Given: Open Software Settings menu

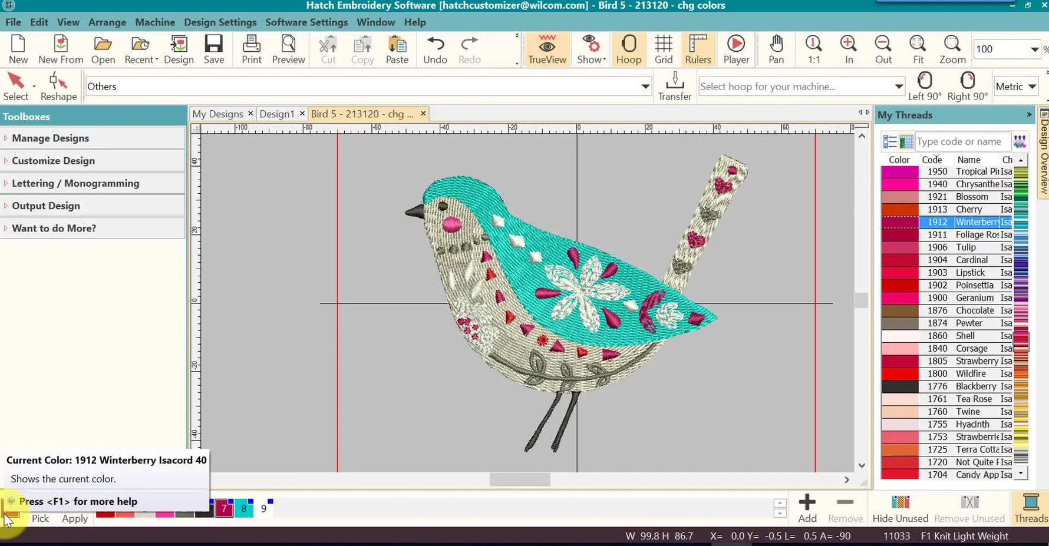Looking at the screenshot, I should tap(306, 22).
